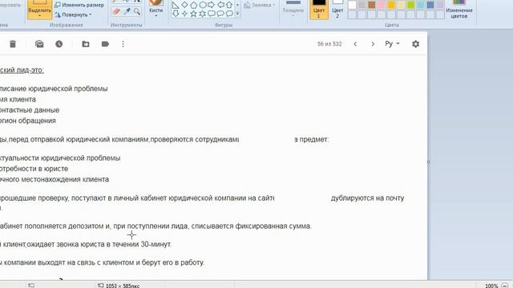Select Цвет 1 foreground color button
Viewport: 513px width, 288px height.
pos(319,9)
